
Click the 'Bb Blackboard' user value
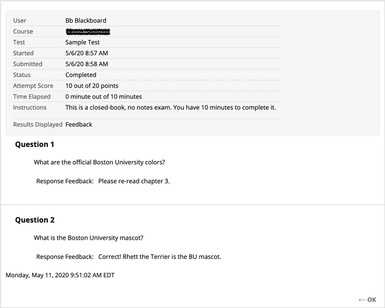tap(85, 21)
